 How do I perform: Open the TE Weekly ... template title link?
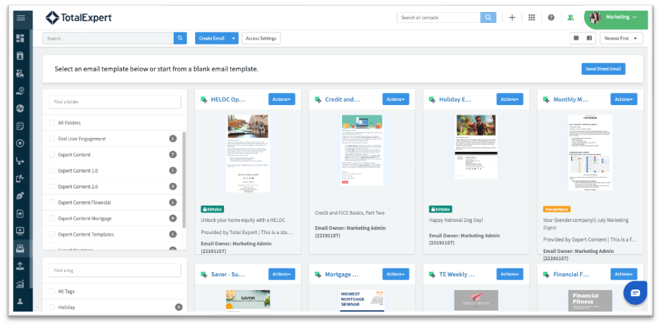point(457,275)
